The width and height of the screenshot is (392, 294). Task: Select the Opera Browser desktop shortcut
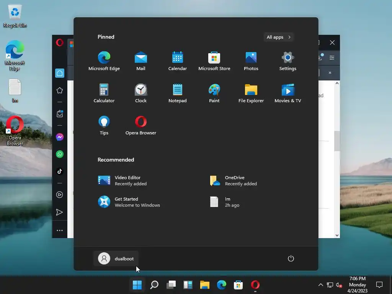pos(15,131)
